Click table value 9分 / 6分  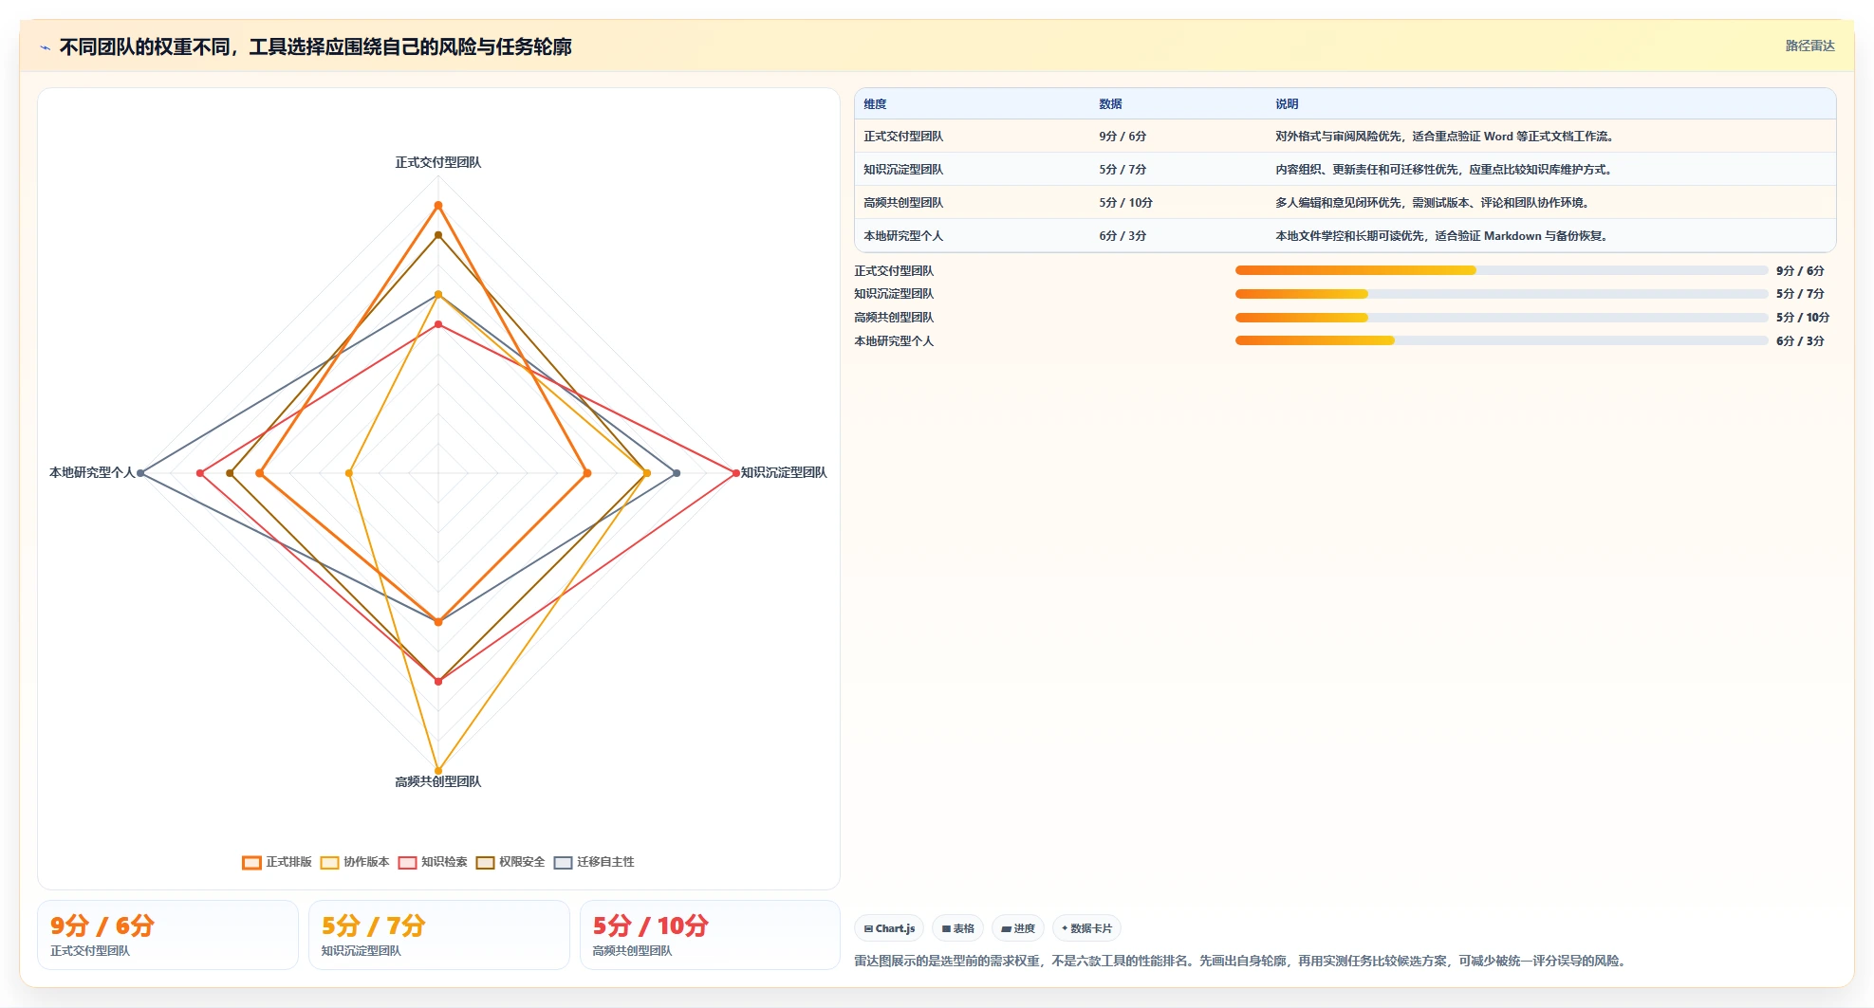click(x=1123, y=137)
